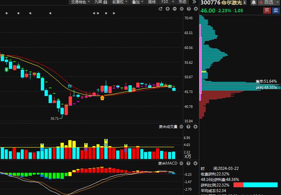
Task: Open the 前复权 adjustment dropdown
Action: coord(120,2)
